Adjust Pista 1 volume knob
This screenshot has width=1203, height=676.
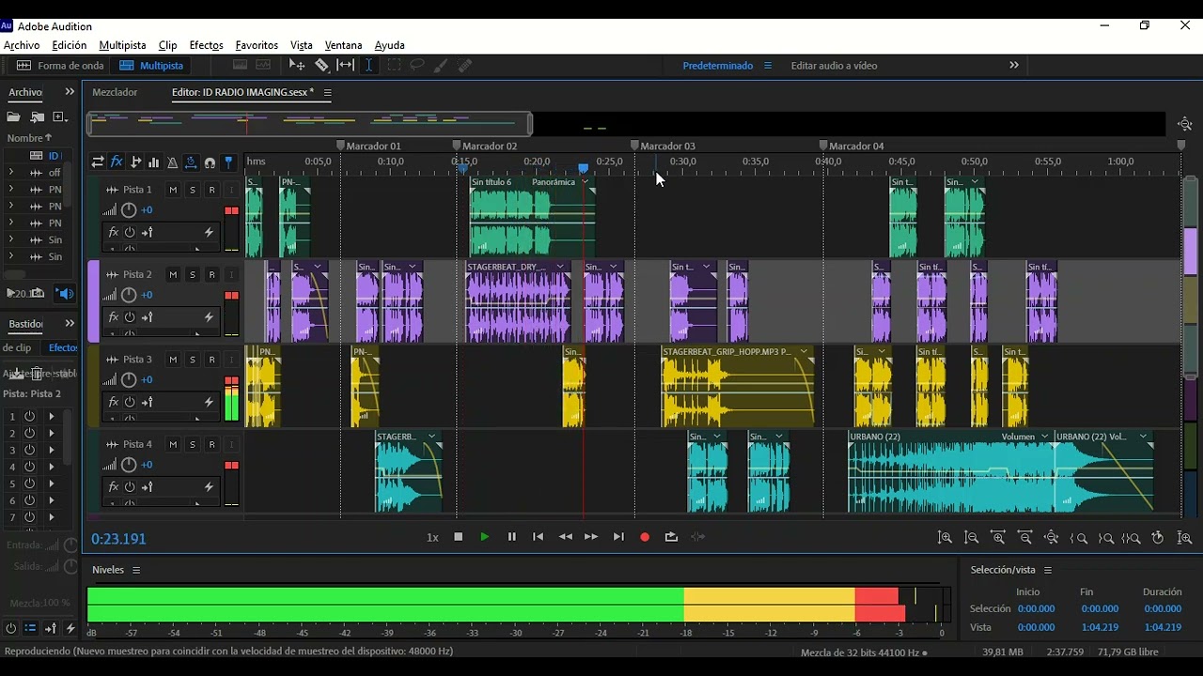(129, 210)
